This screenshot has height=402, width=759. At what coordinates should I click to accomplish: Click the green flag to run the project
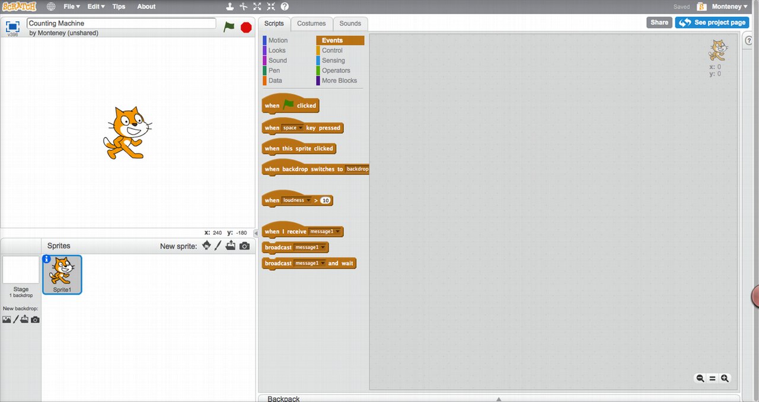(229, 27)
